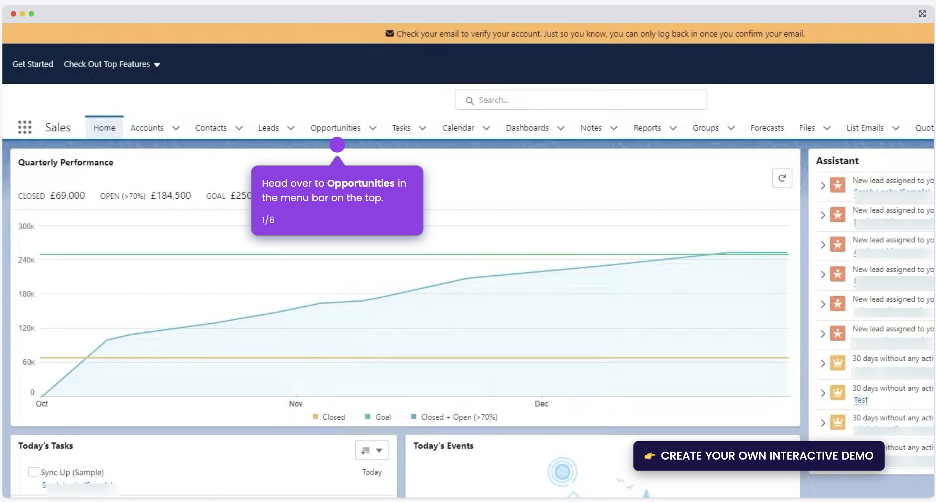The image size is (936, 502).
Task: Expand first New lead assigned item
Action: tap(823, 186)
